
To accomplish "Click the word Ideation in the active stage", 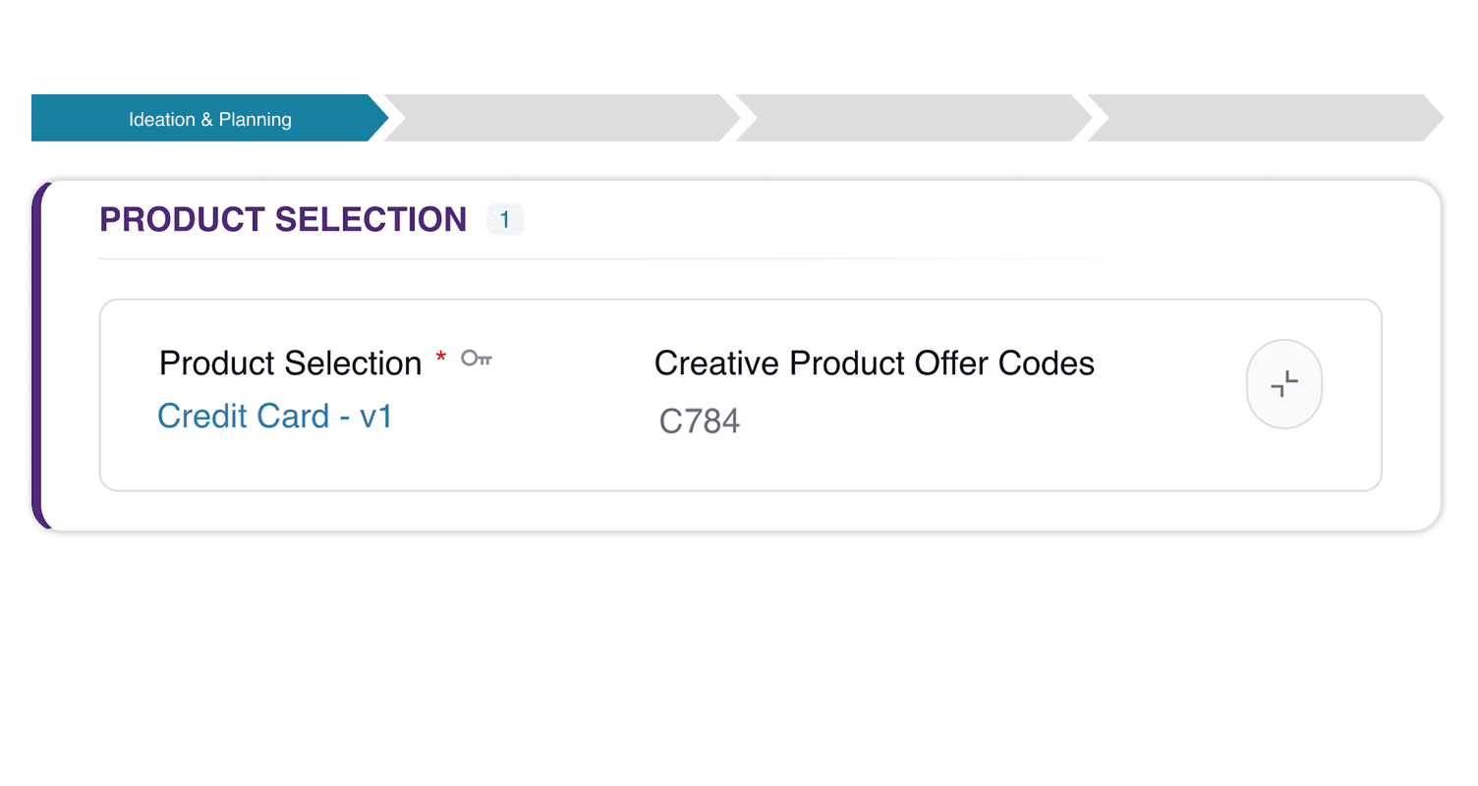I will tap(162, 120).
